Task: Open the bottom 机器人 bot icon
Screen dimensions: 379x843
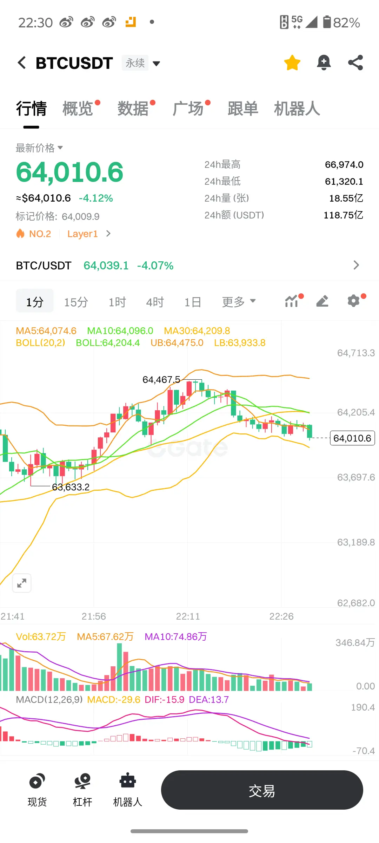Action: tap(127, 790)
